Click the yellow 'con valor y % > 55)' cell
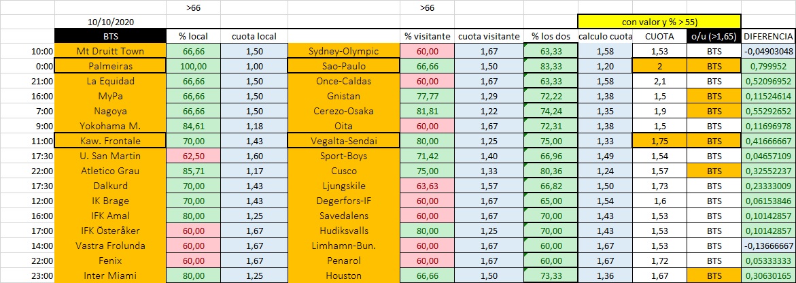This screenshot has height=283, width=796. [x=659, y=22]
